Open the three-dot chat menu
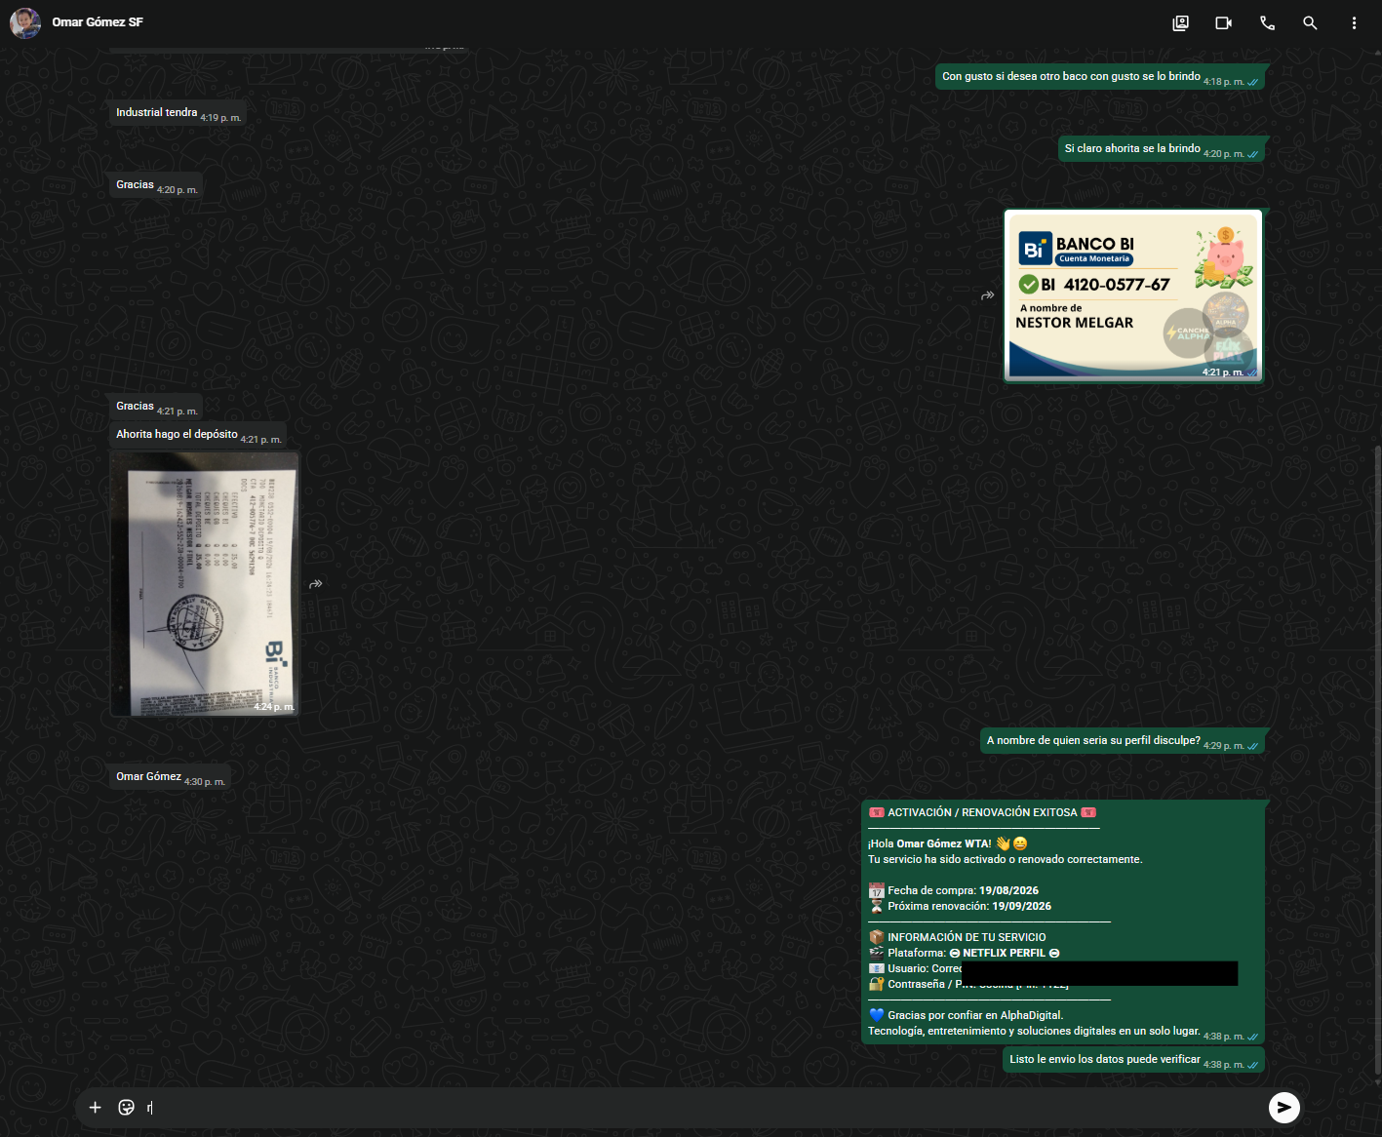Viewport: 1382px width, 1137px height. (x=1354, y=22)
